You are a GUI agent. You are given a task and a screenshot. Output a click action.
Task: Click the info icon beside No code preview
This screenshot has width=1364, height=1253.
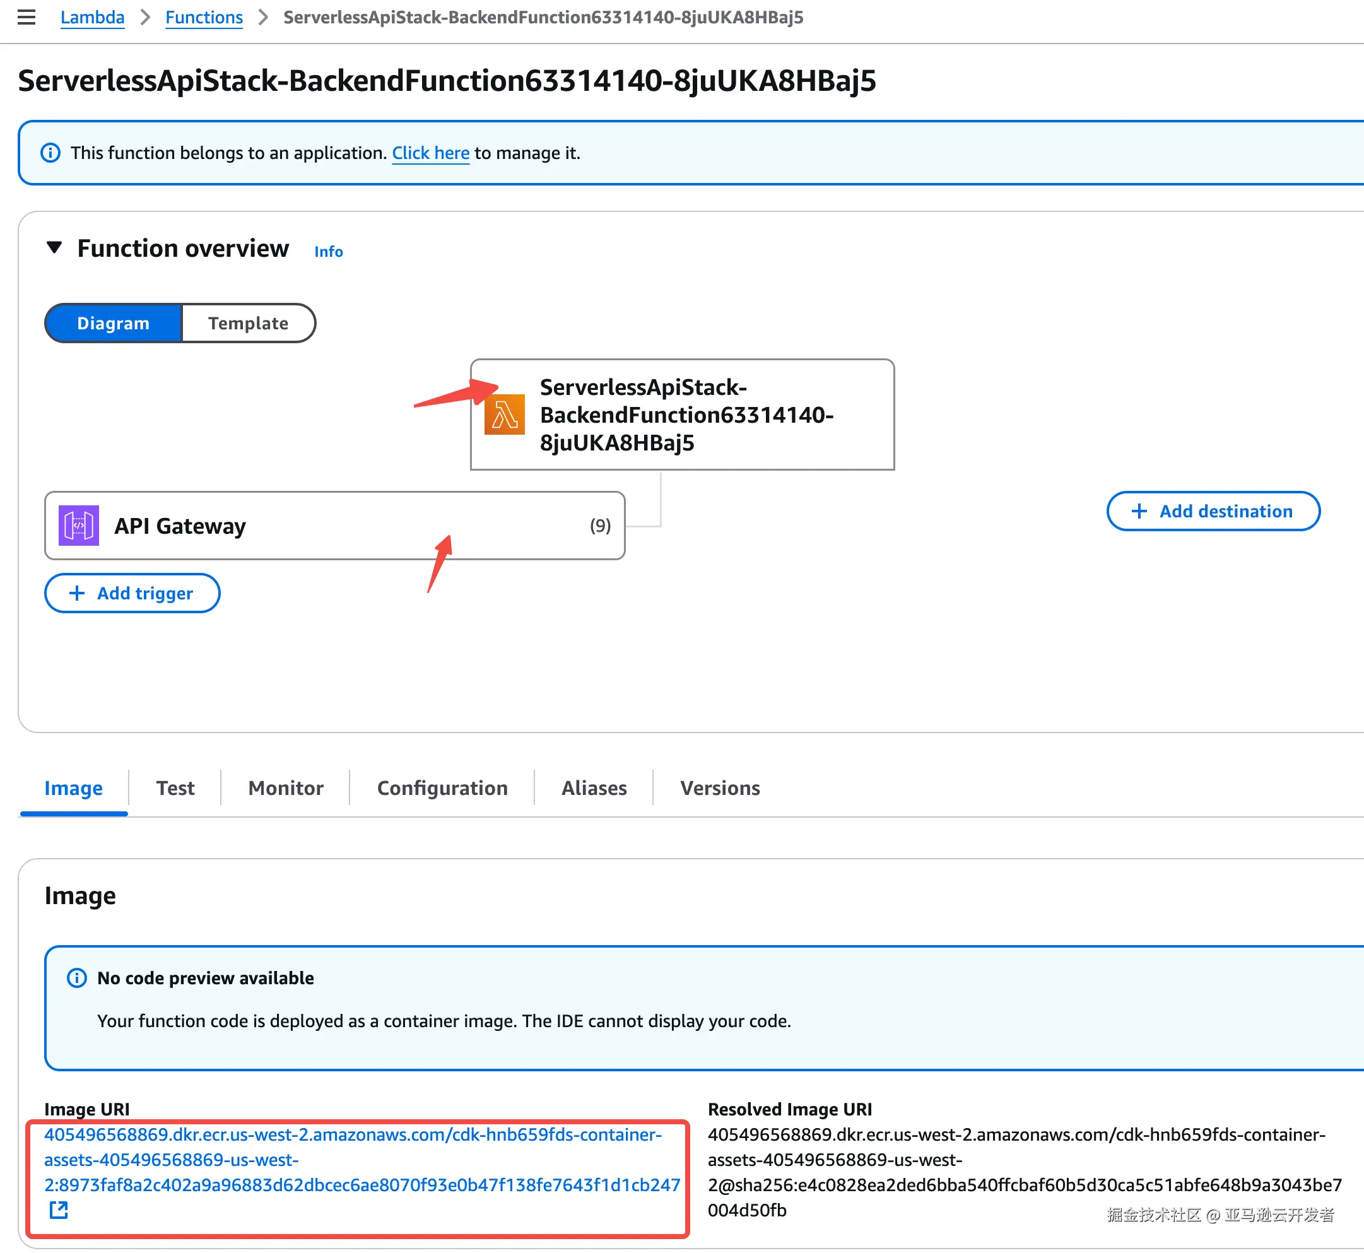click(76, 978)
